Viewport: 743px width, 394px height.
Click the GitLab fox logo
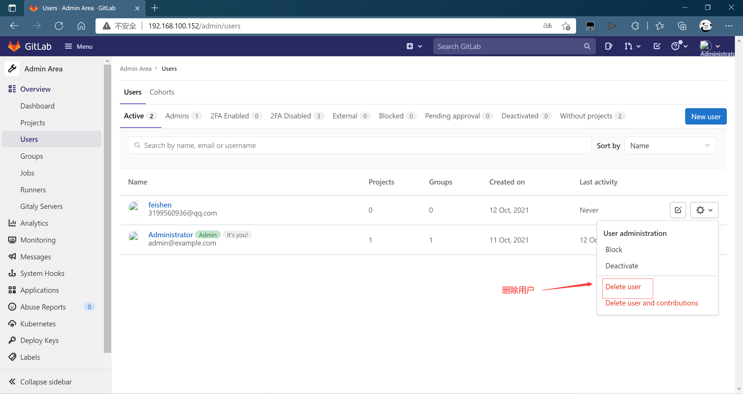(14, 46)
